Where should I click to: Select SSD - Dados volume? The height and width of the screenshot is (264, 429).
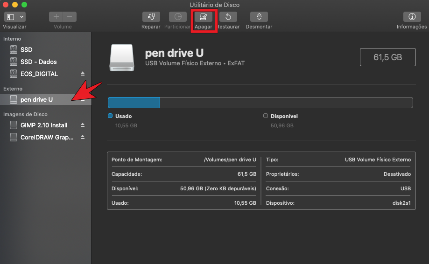(38, 62)
